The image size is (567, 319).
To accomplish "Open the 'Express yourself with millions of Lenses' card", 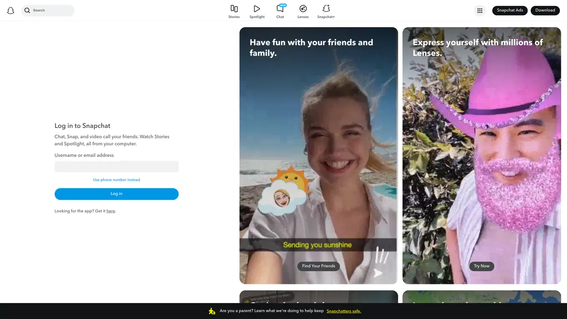I will coord(482,156).
